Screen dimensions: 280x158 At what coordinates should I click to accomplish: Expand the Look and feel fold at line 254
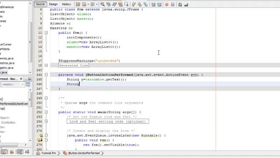(x=46, y=122)
